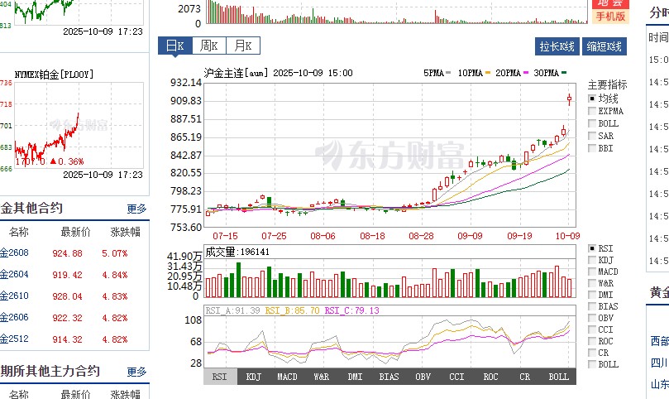Select the SAR main indicator option
Screen dimensions: 669x399
[x=591, y=136]
